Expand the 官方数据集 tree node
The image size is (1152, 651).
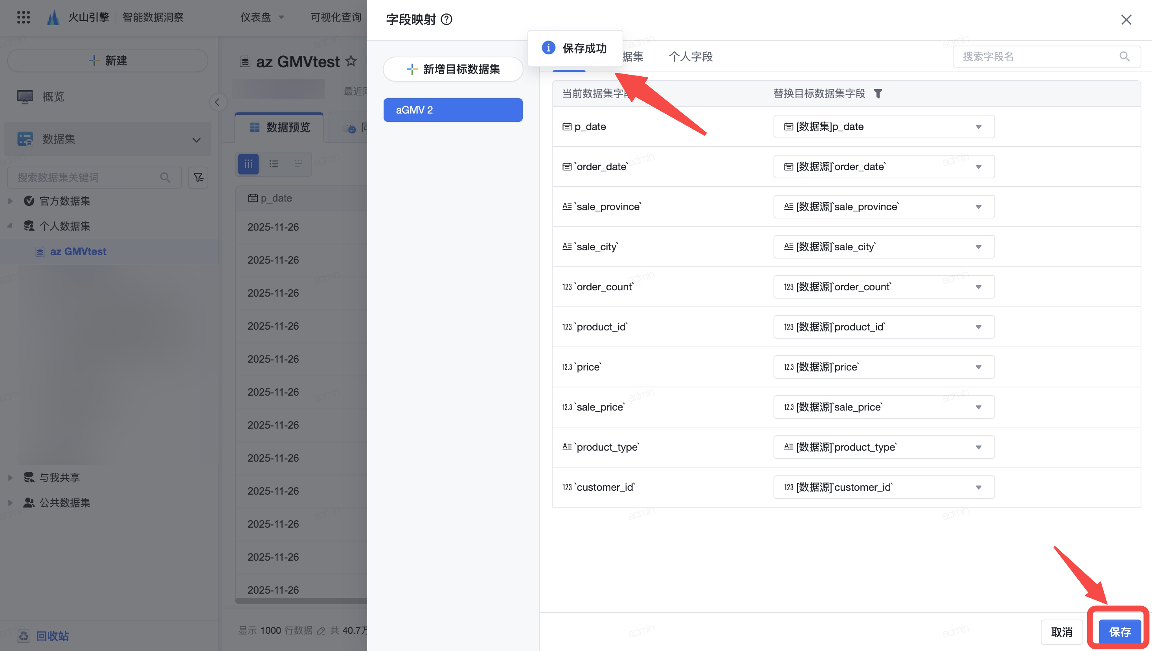[10, 201]
